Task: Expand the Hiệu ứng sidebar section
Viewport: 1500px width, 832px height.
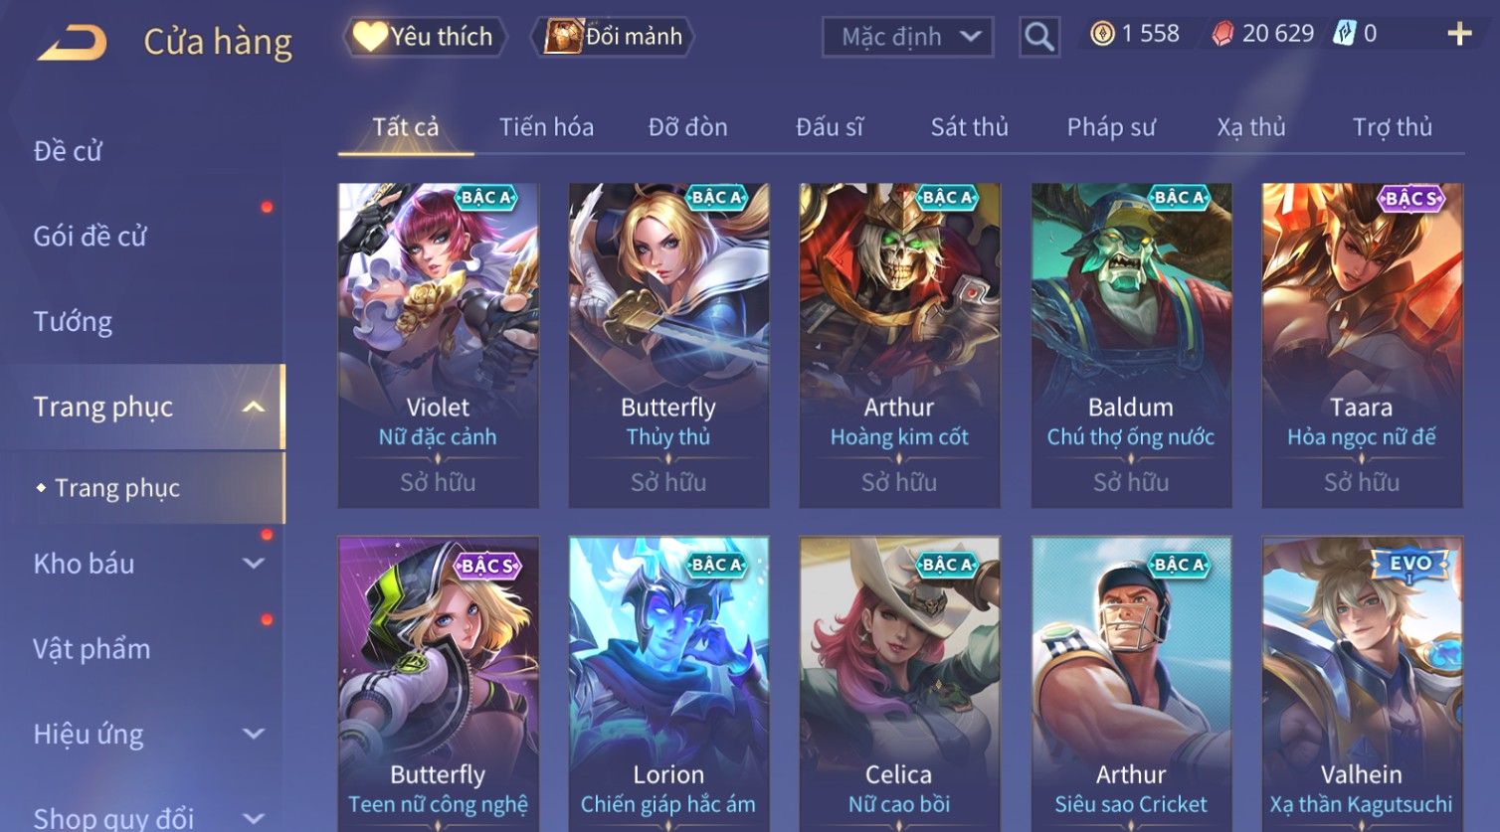Action: click(254, 734)
